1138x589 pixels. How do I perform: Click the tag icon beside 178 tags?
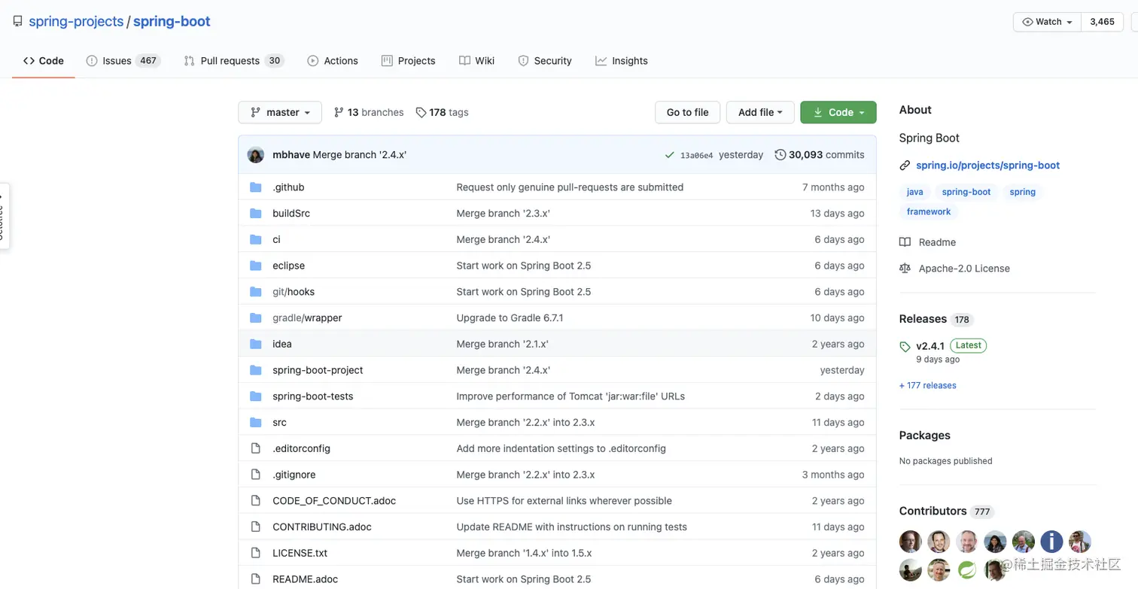tap(421, 112)
